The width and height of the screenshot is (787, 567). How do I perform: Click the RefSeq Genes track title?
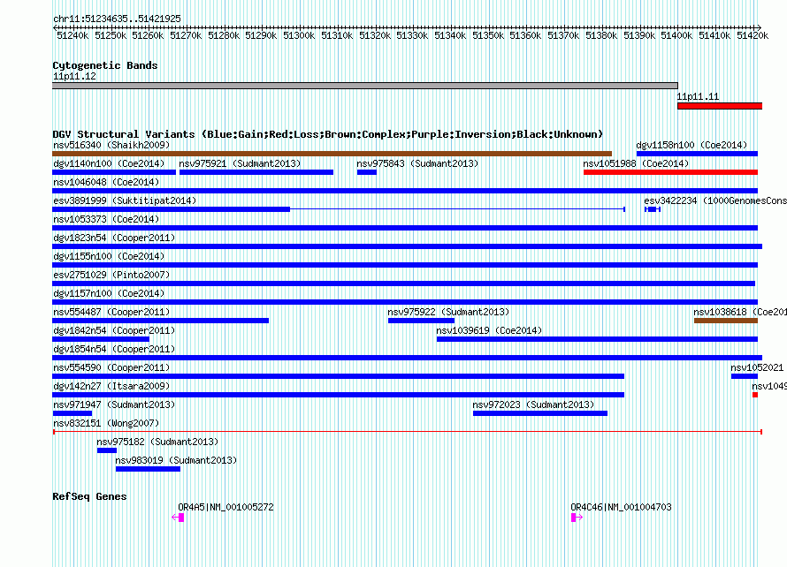89,497
